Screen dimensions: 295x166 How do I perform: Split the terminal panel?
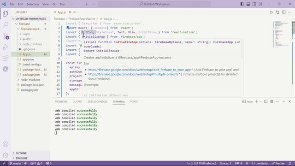click(x=265, y=101)
